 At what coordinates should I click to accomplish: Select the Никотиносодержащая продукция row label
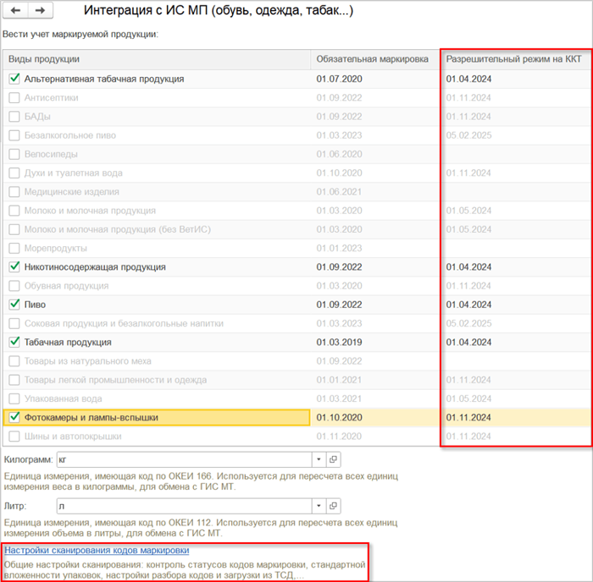(x=95, y=267)
